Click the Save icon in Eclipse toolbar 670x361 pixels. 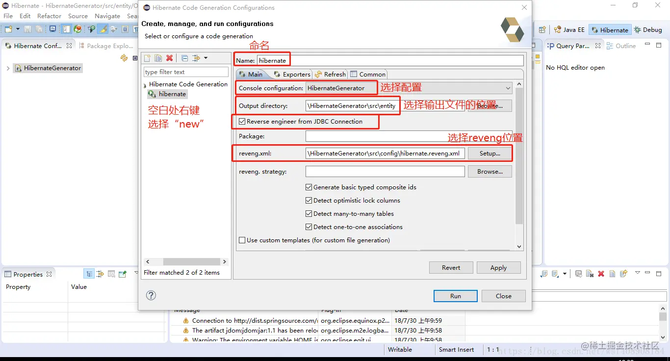click(28, 29)
